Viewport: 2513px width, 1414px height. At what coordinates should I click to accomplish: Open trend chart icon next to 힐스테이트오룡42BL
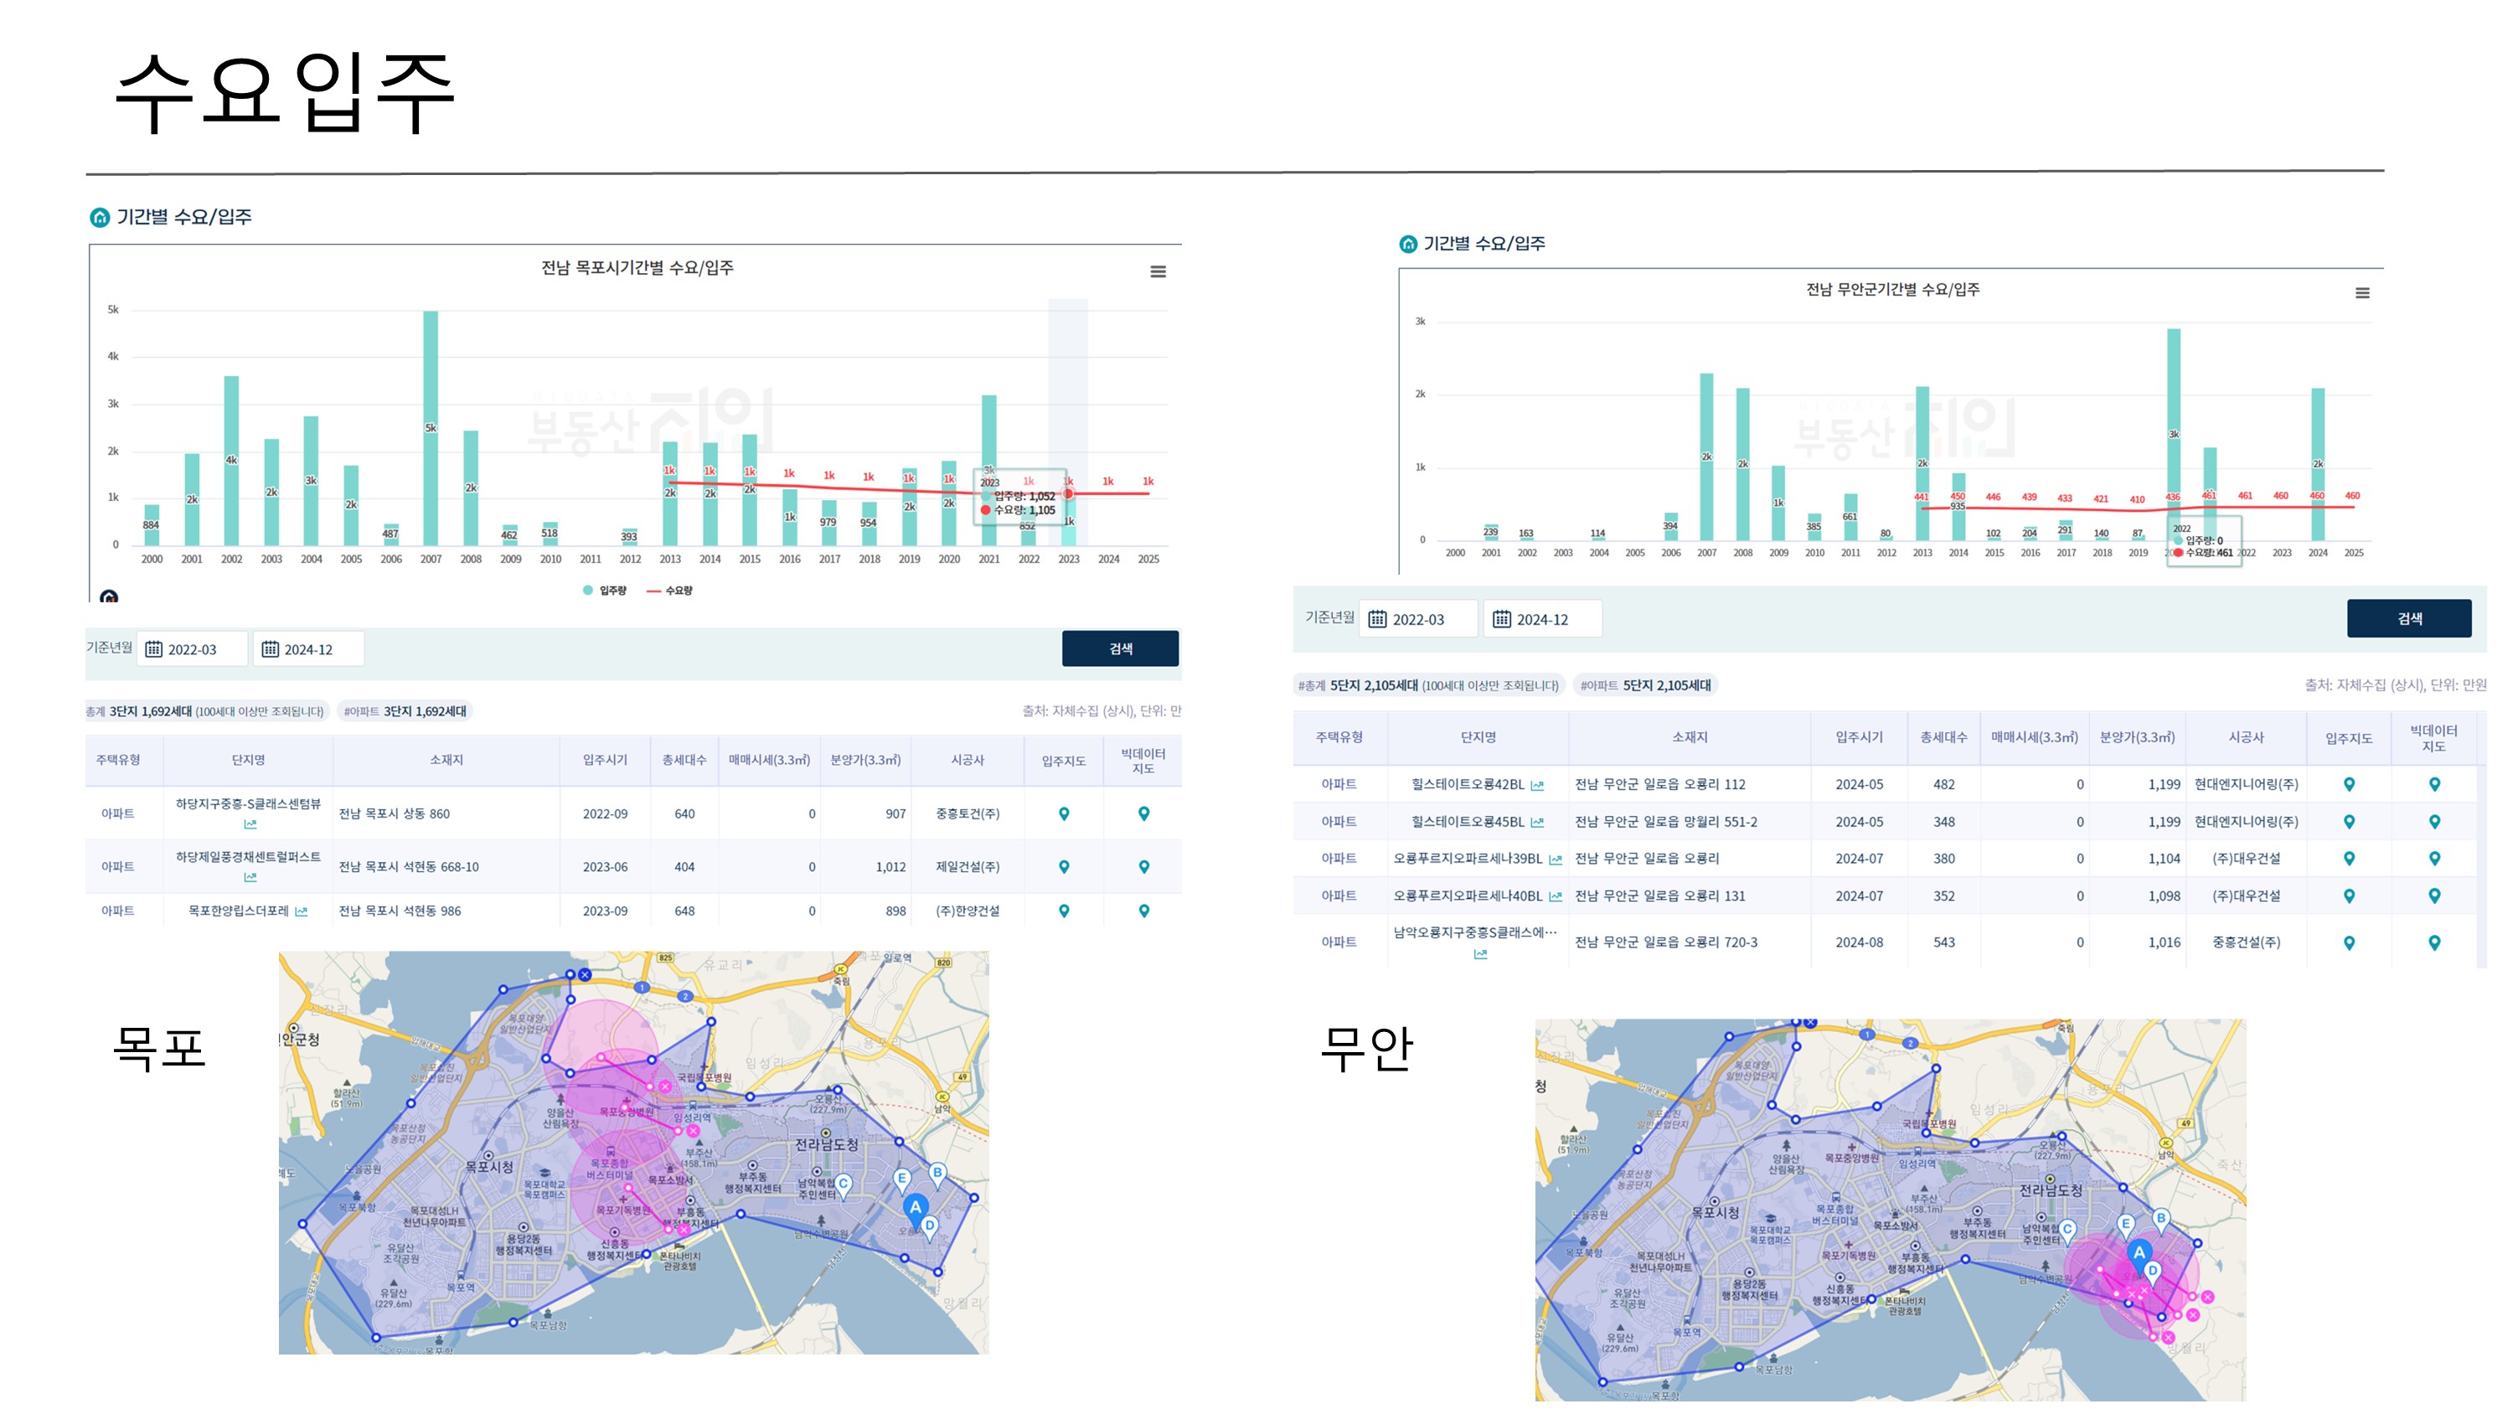pos(1537,786)
